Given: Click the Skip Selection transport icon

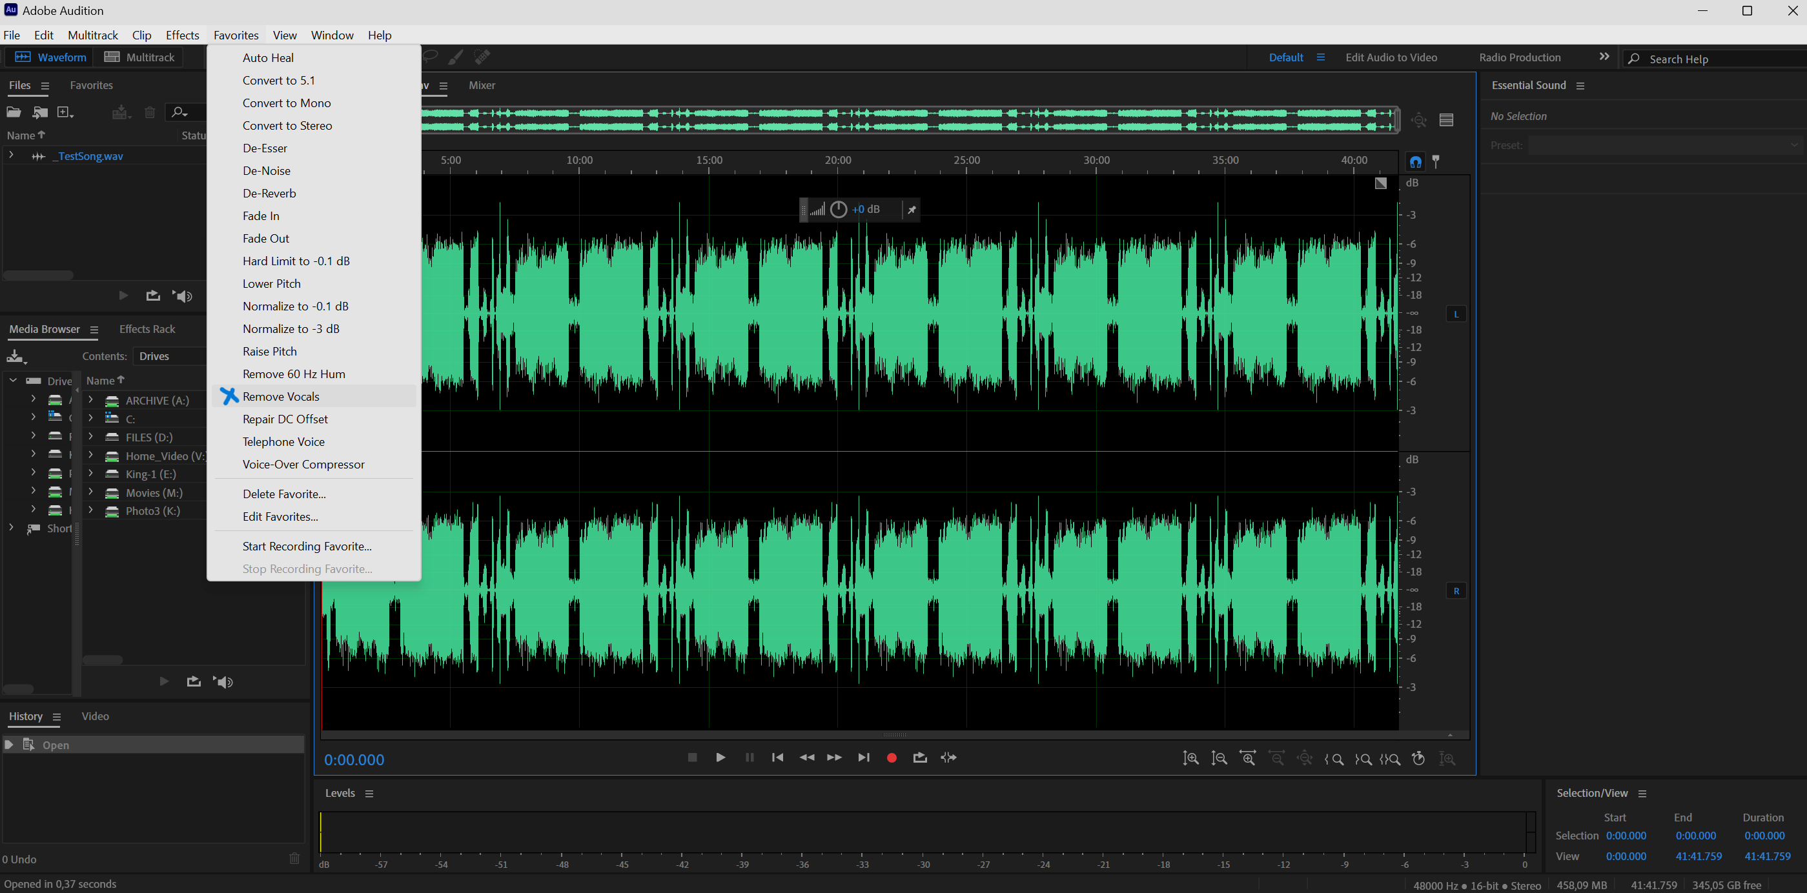Looking at the screenshot, I should click(948, 758).
